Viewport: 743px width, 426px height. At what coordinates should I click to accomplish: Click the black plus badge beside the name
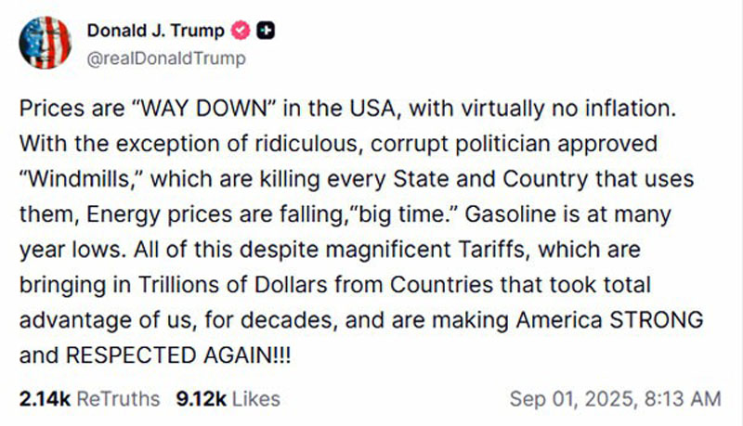point(266,31)
